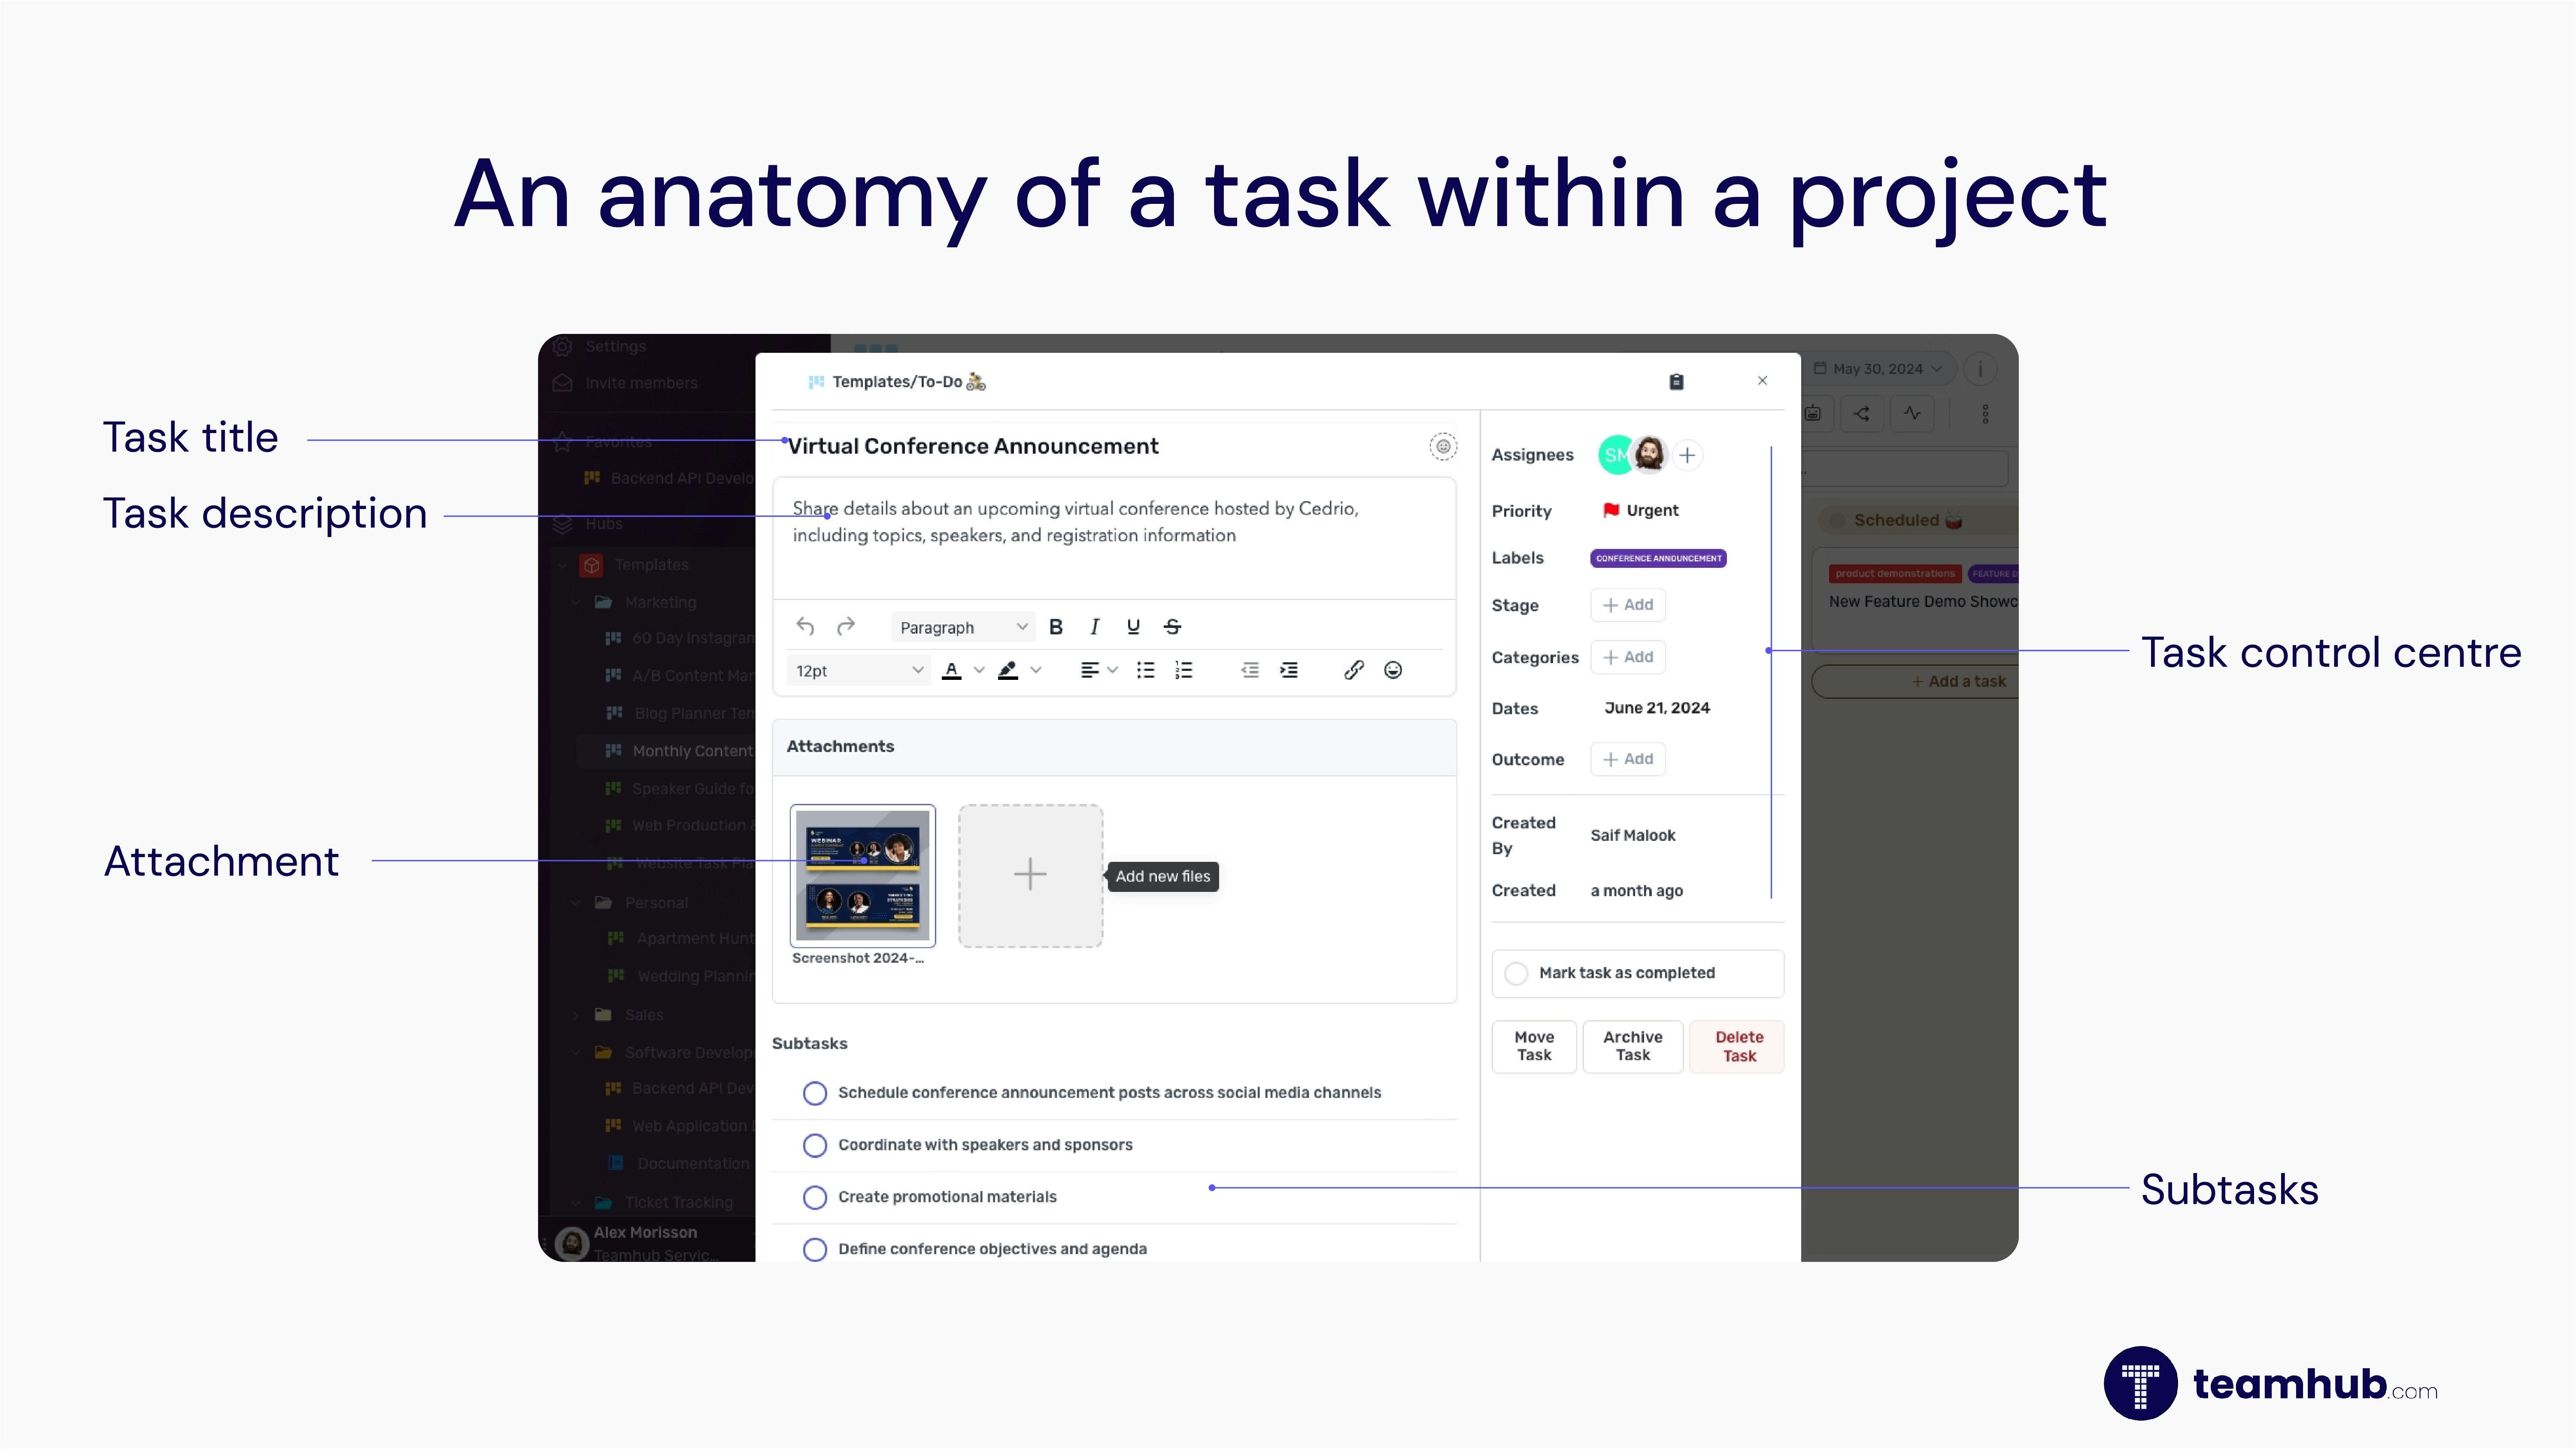This screenshot has height=1449, width=2576.
Task: Toggle strikethrough formatting
Action: [1173, 627]
